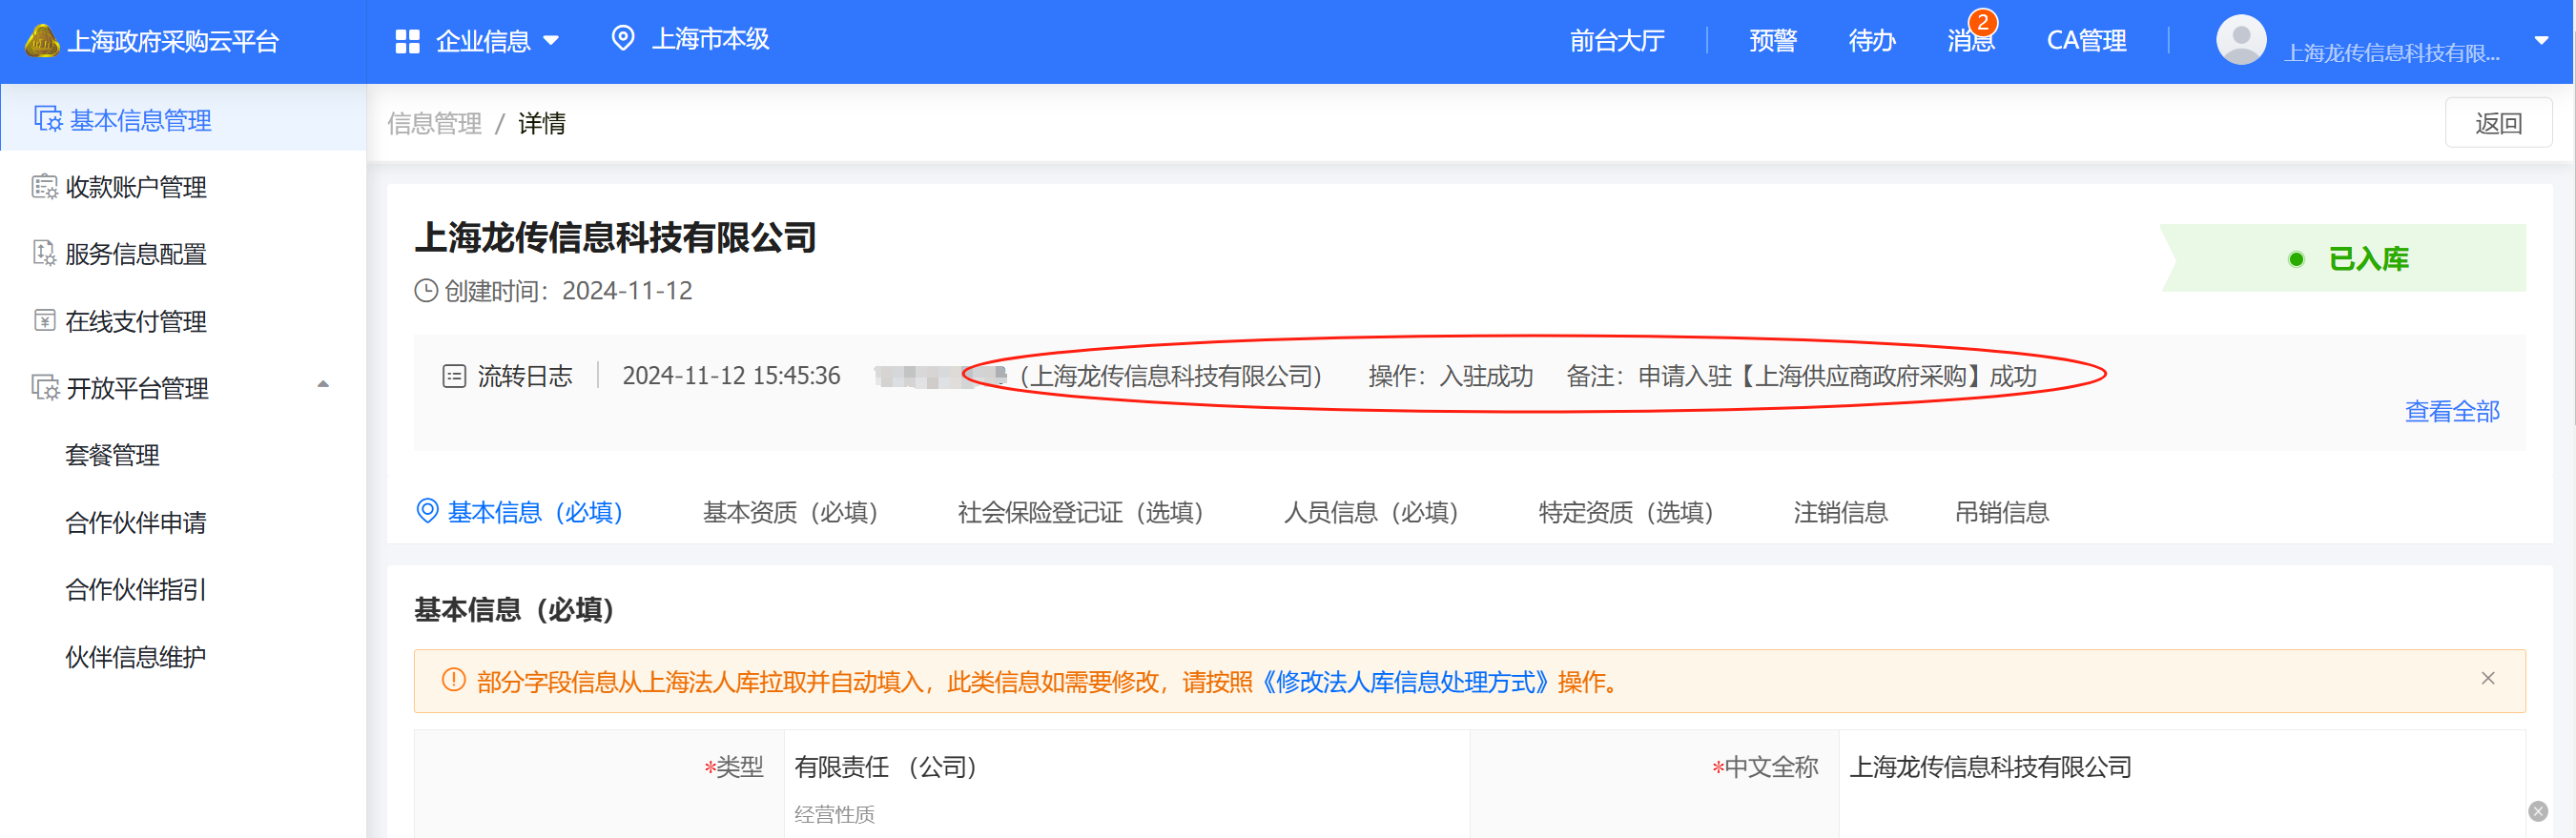Open 《修改法人库信息处理方式》 link
The image size is (2576, 838).
click(x=1404, y=682)
